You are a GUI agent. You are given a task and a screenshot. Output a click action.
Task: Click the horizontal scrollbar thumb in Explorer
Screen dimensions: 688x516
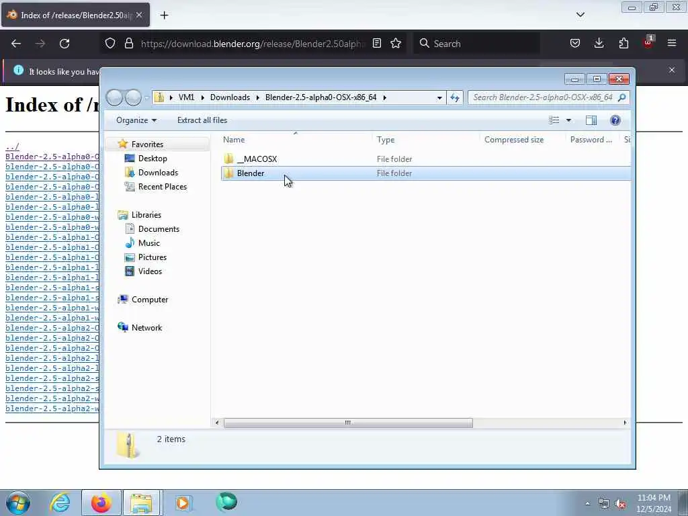348,423
